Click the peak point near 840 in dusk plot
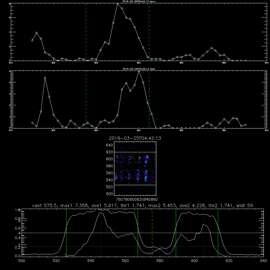Viewport: 270px width, 270px height. pos(139,72)
